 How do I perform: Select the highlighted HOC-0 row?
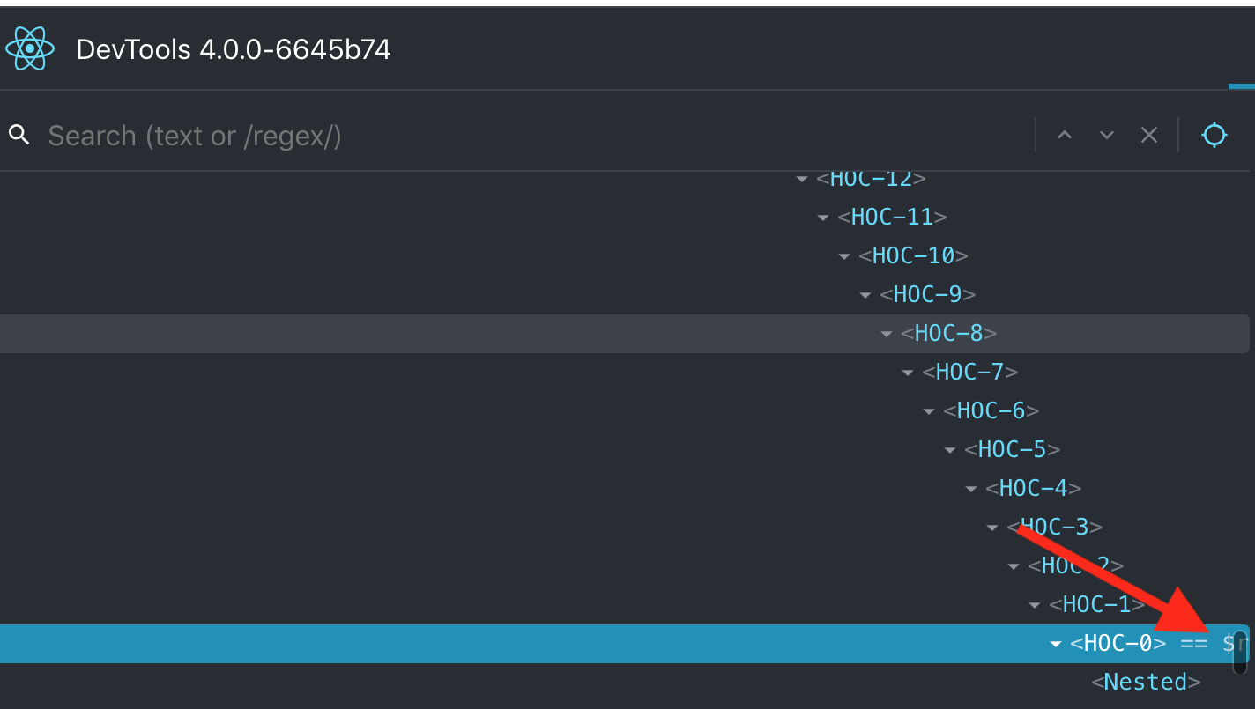(x=1118, y=644)
